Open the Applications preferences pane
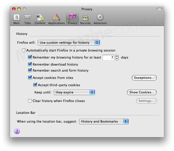This screenshot has width=174, height=151. click(x=56, y=19)
